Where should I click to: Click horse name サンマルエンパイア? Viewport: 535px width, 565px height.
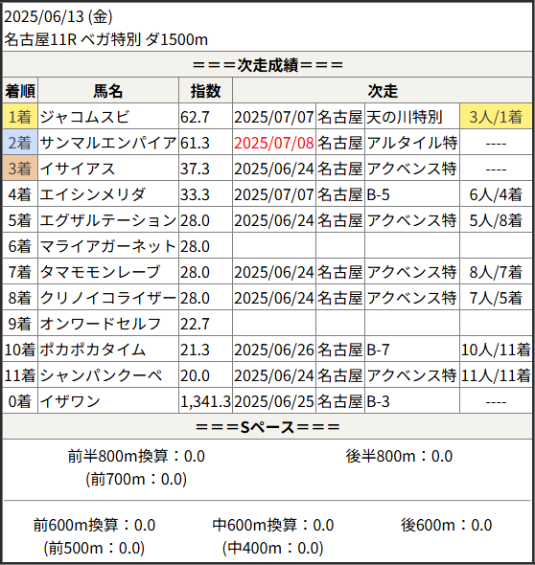(108, 143)
